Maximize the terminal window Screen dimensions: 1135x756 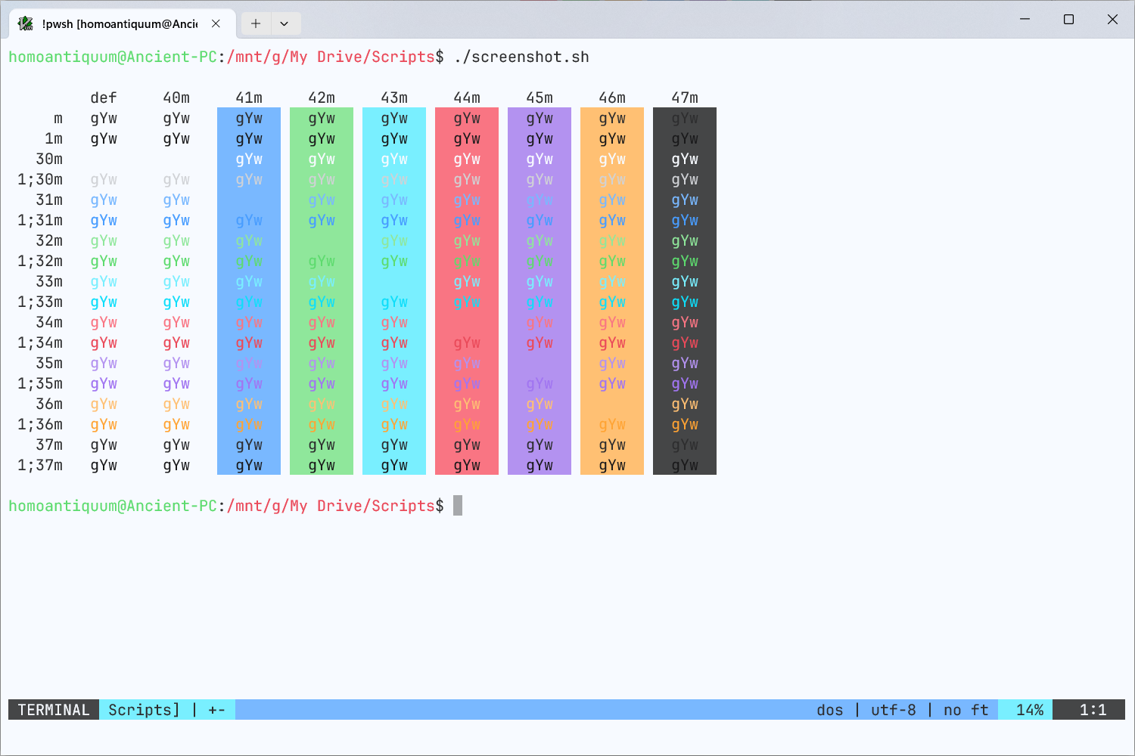coord(1068,20)
